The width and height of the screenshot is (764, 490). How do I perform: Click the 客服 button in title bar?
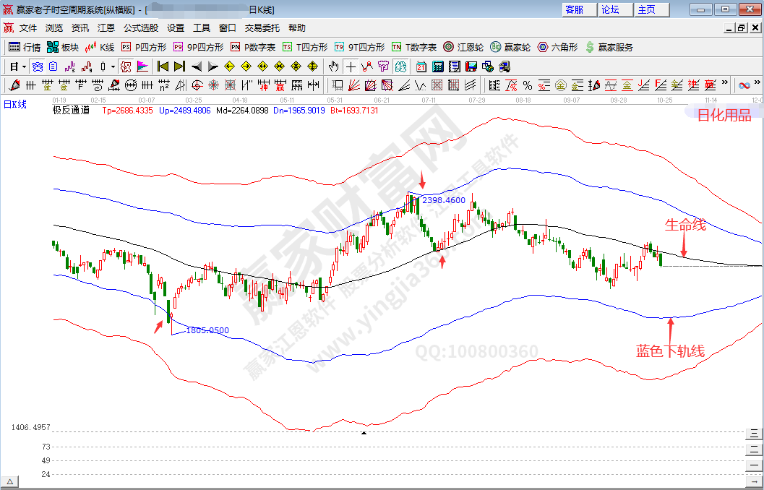(575, 9)
